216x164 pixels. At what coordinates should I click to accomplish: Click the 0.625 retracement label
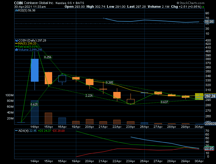[x=34, y=105]
